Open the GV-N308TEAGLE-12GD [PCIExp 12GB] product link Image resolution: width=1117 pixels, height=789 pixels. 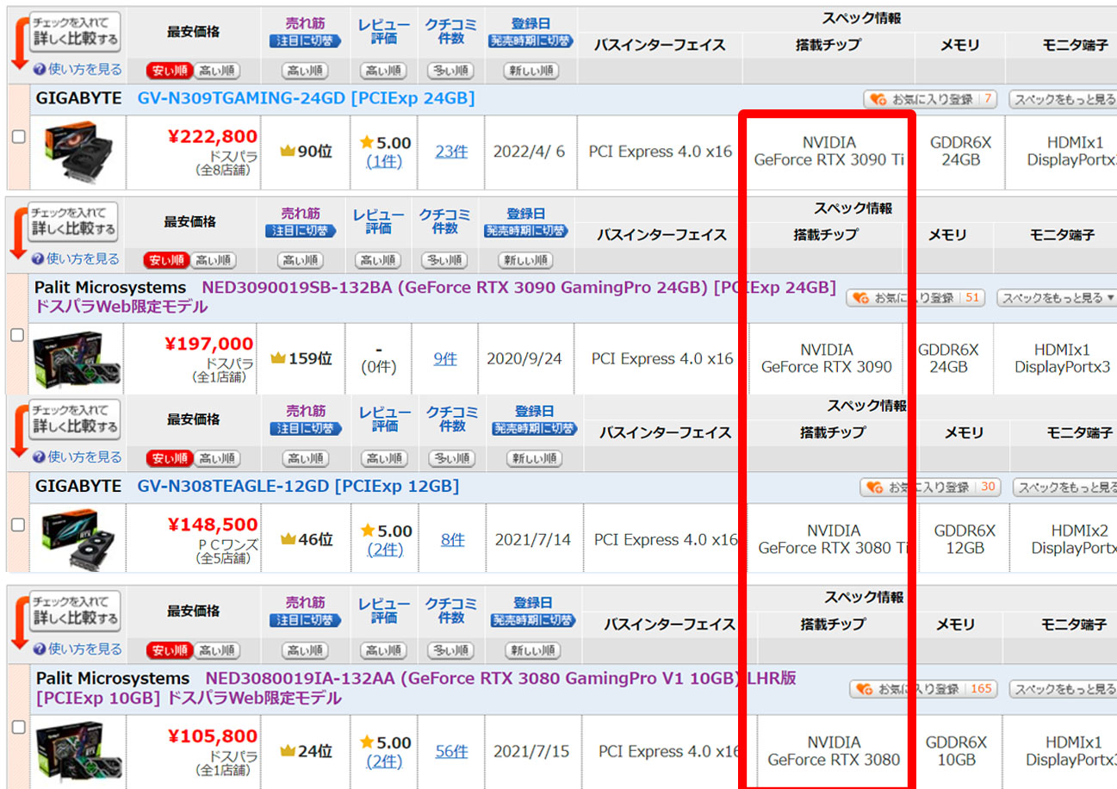(298, 487)
